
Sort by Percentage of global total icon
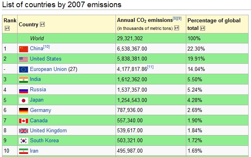point(203,28)
